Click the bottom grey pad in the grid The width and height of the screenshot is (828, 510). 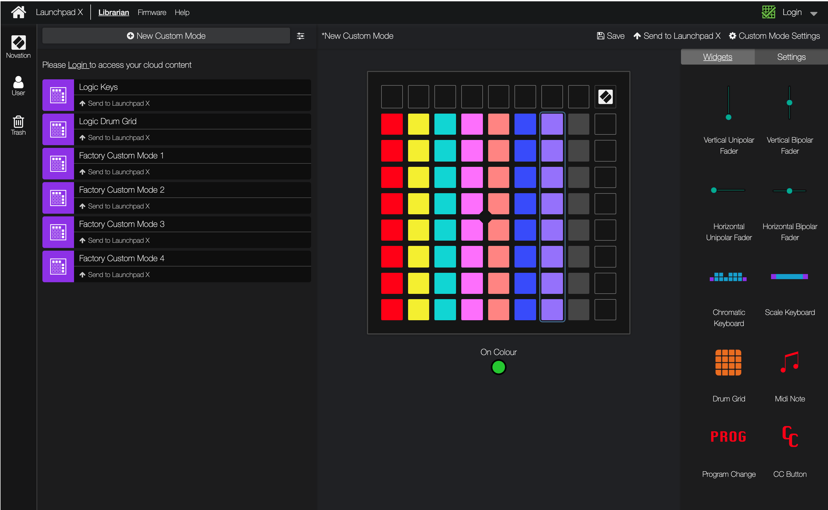tap(579, 310)
